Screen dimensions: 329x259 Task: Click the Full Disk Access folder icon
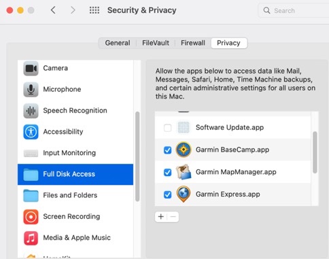[31, 174]
